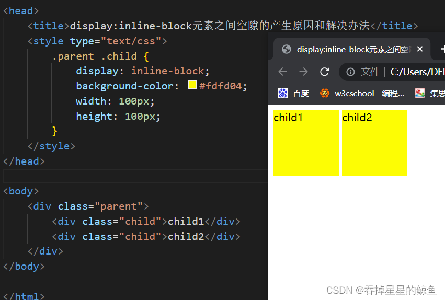Click the browser address bar file path
Screen dimensions: 445x300
tap(417, 72)
